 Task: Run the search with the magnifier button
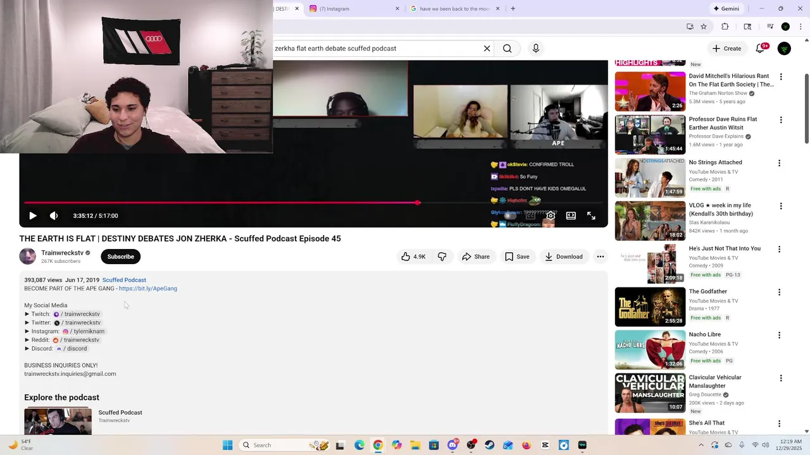(507, 48)
